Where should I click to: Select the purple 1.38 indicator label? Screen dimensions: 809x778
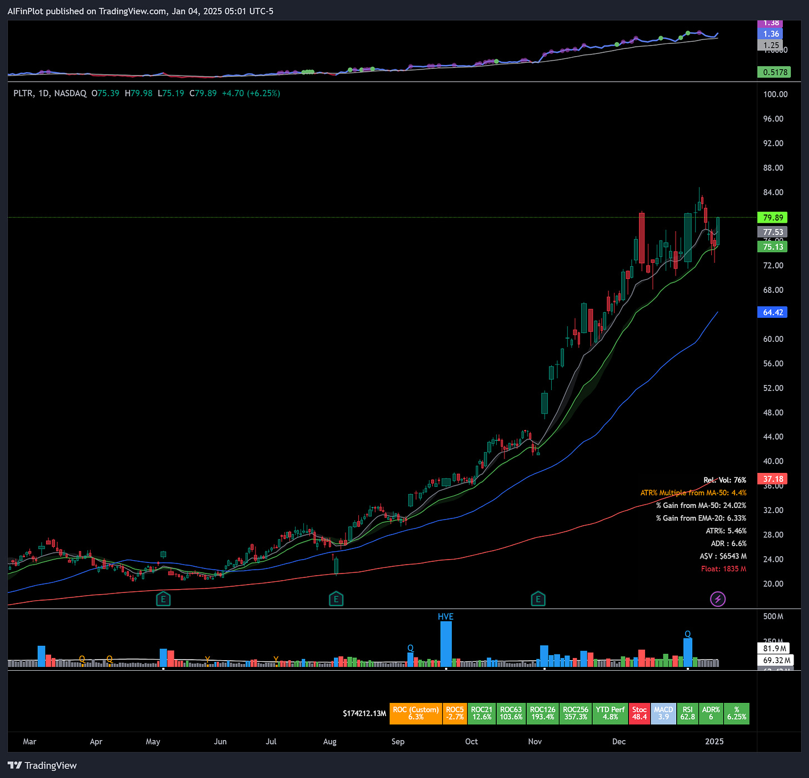(x=771, y=23)
